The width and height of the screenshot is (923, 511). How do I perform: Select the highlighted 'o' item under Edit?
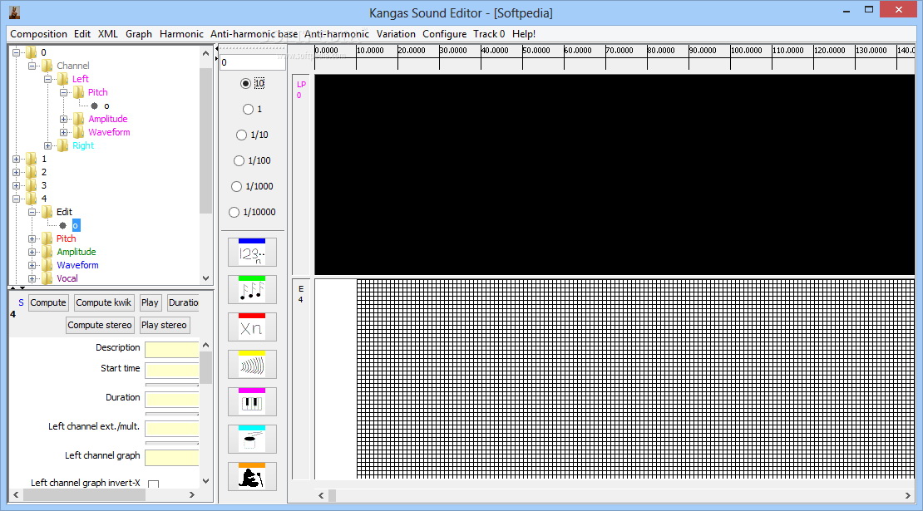pyautogui.click(x=76, y=226)
